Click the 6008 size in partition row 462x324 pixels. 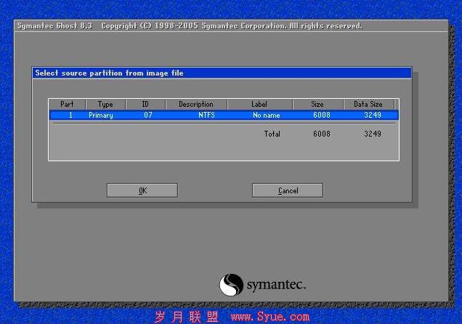click(322, 115)
